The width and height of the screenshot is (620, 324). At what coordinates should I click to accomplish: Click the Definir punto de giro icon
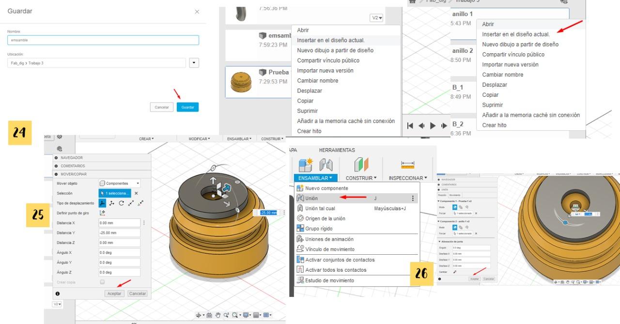103,213
